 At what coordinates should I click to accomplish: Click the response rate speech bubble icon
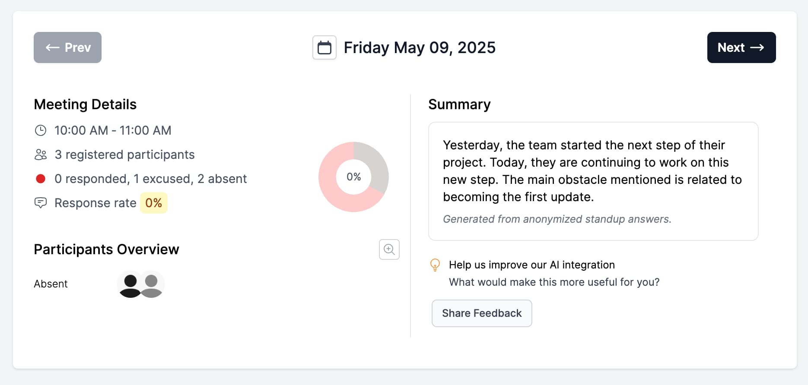coord(41,203)
